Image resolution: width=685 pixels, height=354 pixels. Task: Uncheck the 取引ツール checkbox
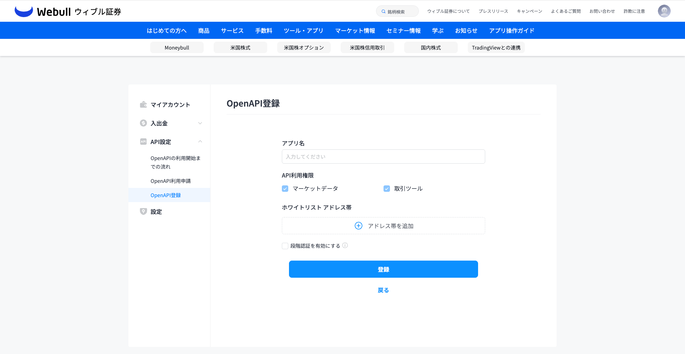point(387,189)
